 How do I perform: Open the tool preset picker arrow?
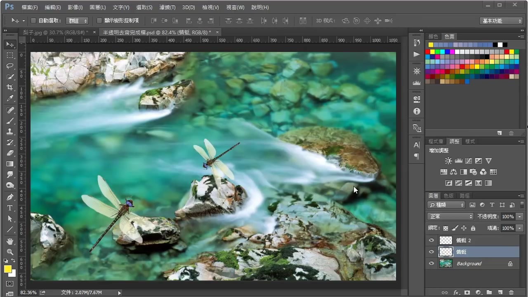[24, 21]
